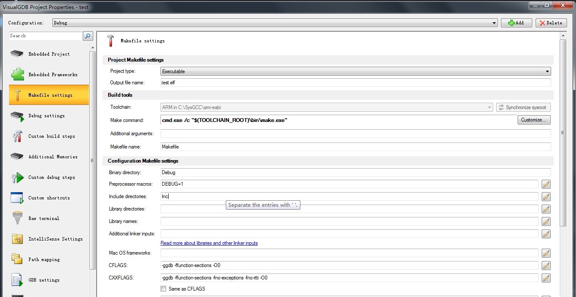Click the IntelliSense Settings icon
Screen dimensions: 576x297
click(x=17, y=239)
